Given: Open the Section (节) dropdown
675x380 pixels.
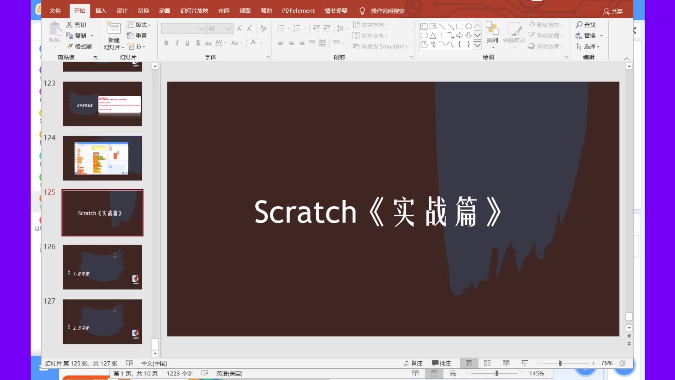Looking at the screenshot, I should 136,46.
